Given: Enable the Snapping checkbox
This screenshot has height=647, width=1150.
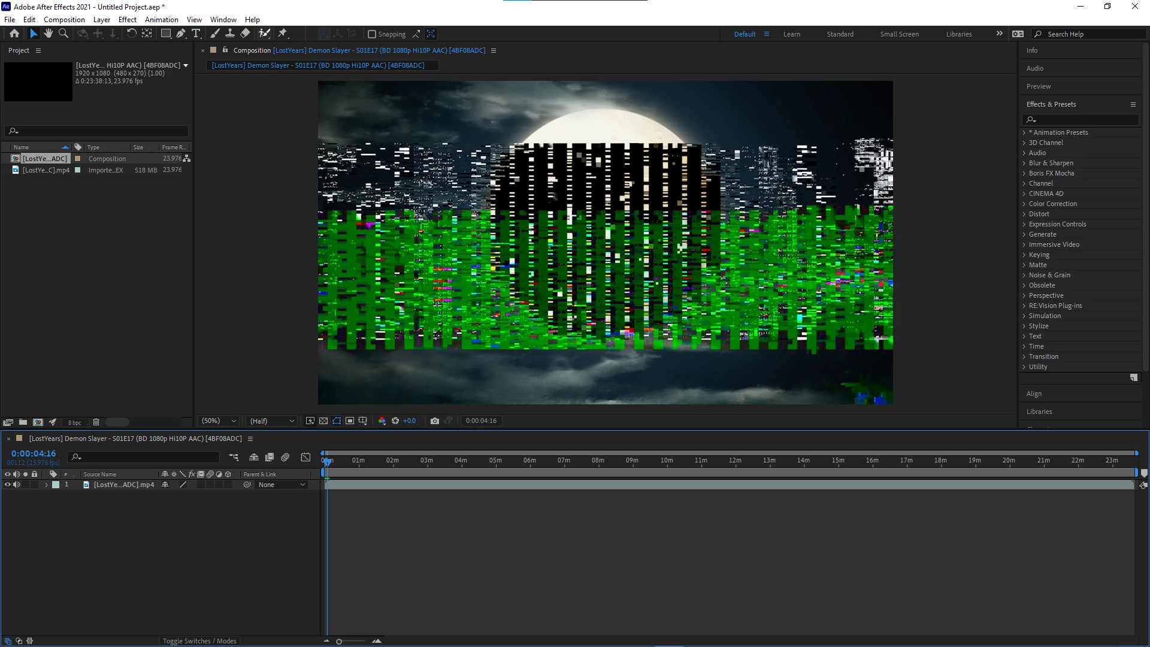Looking at the screenshot, I should click(x=372, y=34).
